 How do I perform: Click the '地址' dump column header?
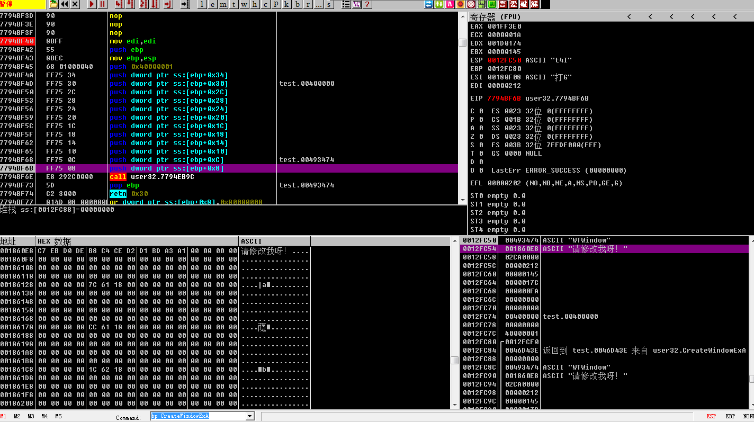[x=17, y=241]
